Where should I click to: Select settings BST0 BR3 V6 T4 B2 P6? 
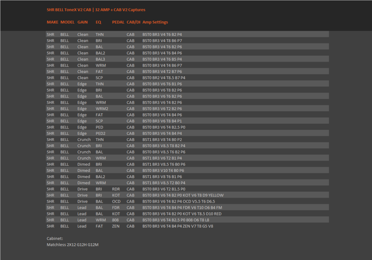[162, 102]
